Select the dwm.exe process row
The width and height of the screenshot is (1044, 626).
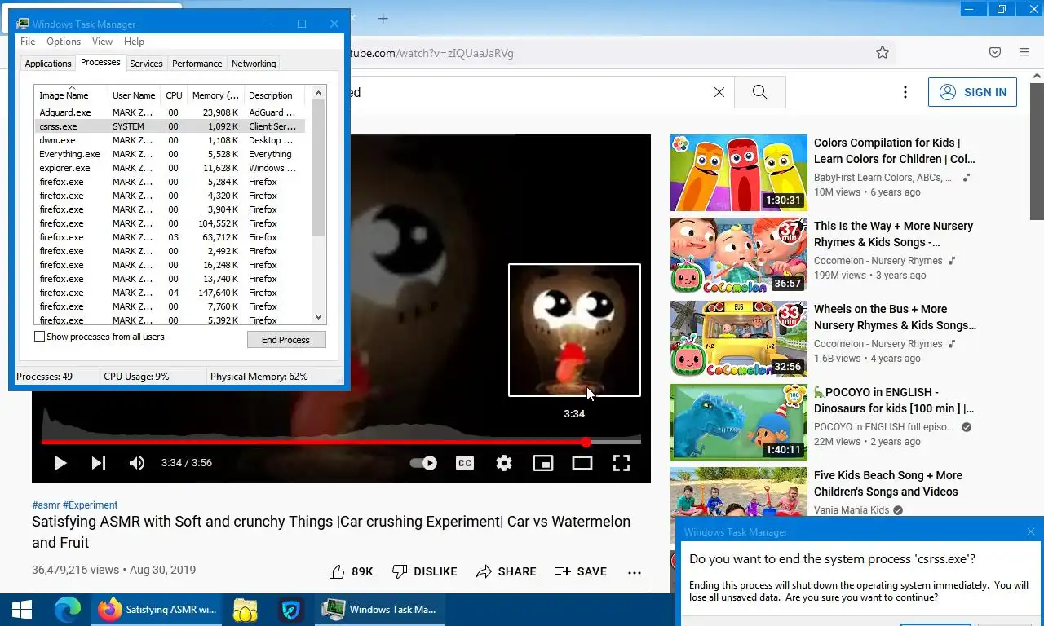170,140
